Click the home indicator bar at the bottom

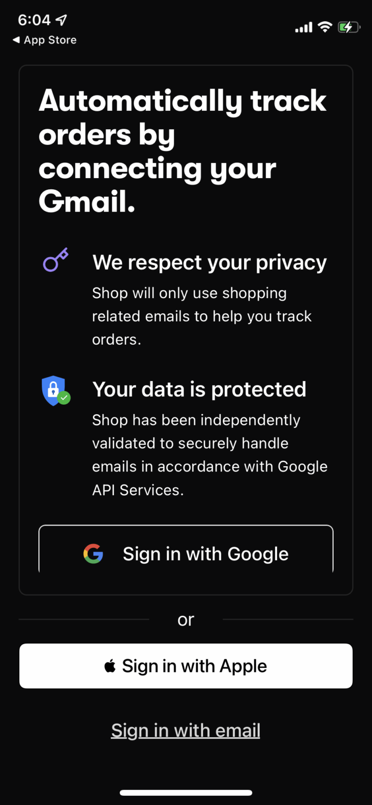(x=186, y=792)
